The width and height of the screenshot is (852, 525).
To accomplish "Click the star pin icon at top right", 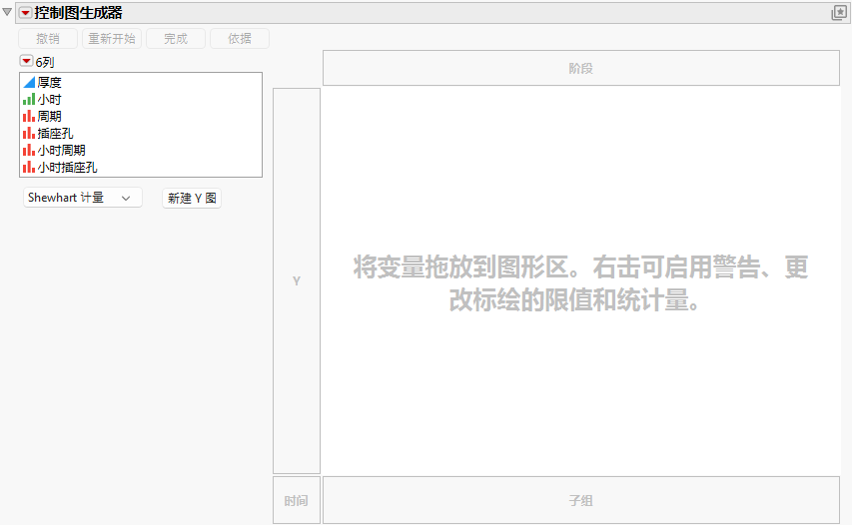I will (839, 13).
